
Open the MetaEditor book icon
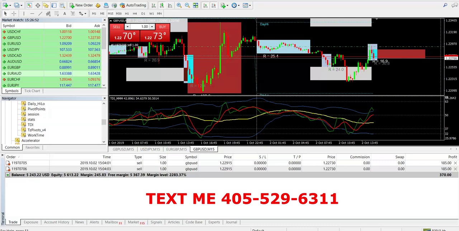coord(98,5)
